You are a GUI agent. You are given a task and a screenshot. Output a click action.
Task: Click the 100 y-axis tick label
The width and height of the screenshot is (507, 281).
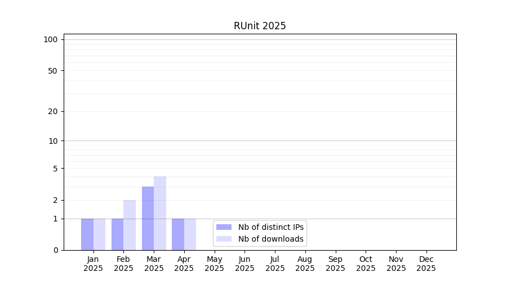[x=51, y=39]
